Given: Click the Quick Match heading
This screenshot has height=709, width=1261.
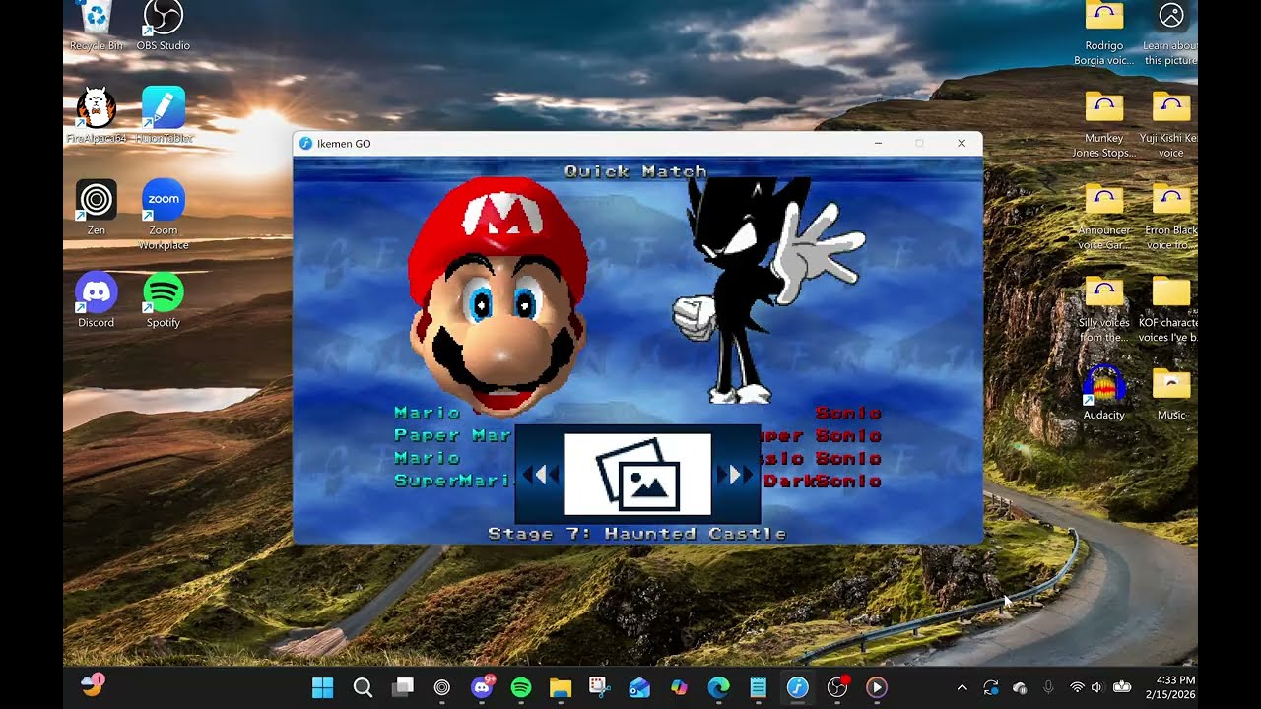Looking at the screenshot, I should pyautogui.click(x=635, y=171).
